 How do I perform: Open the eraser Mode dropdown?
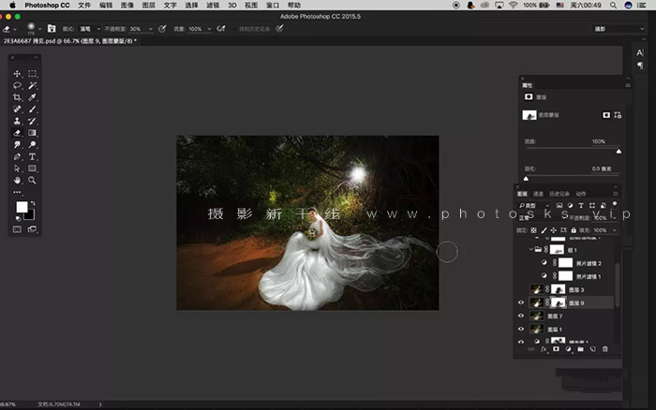(x=90, y=29)
